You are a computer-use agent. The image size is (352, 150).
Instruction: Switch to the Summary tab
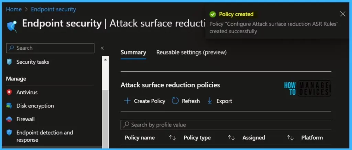[x=133, y=52]
